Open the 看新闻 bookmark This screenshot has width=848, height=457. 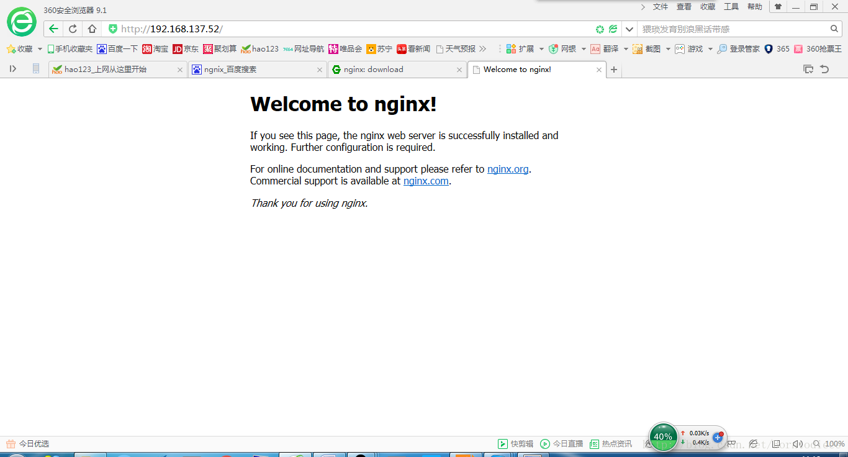point(413,48)
